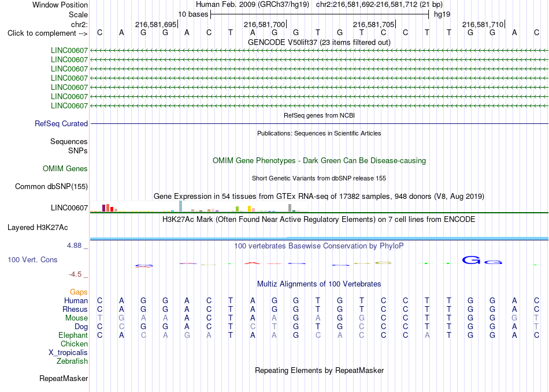Image resolution: width=549 pixels, height=392 pixels.
Task: Click the RefSeq Curated track label
Action: (x=61, y=124)
